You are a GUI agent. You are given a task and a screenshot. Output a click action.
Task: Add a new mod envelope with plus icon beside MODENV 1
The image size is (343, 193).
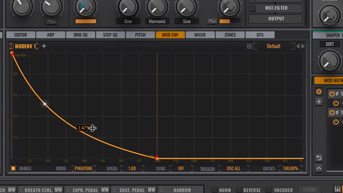[x=44, y=46]
